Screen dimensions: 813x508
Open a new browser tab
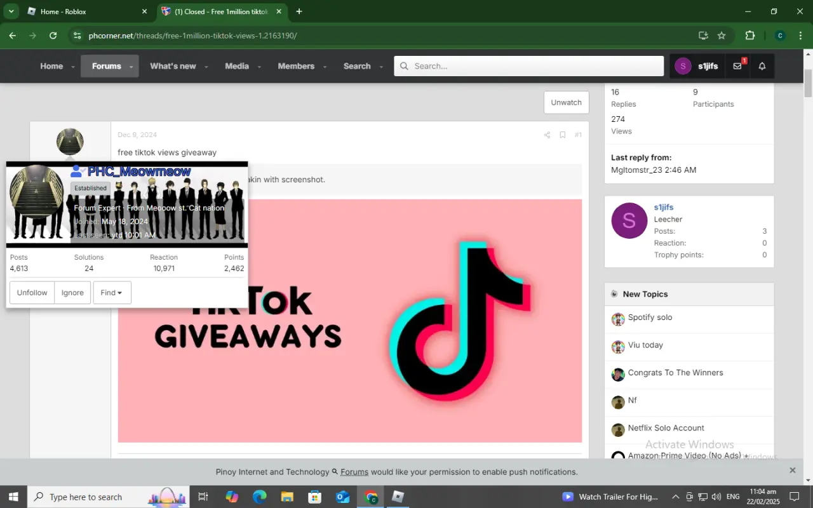click(x=299, y=11)
